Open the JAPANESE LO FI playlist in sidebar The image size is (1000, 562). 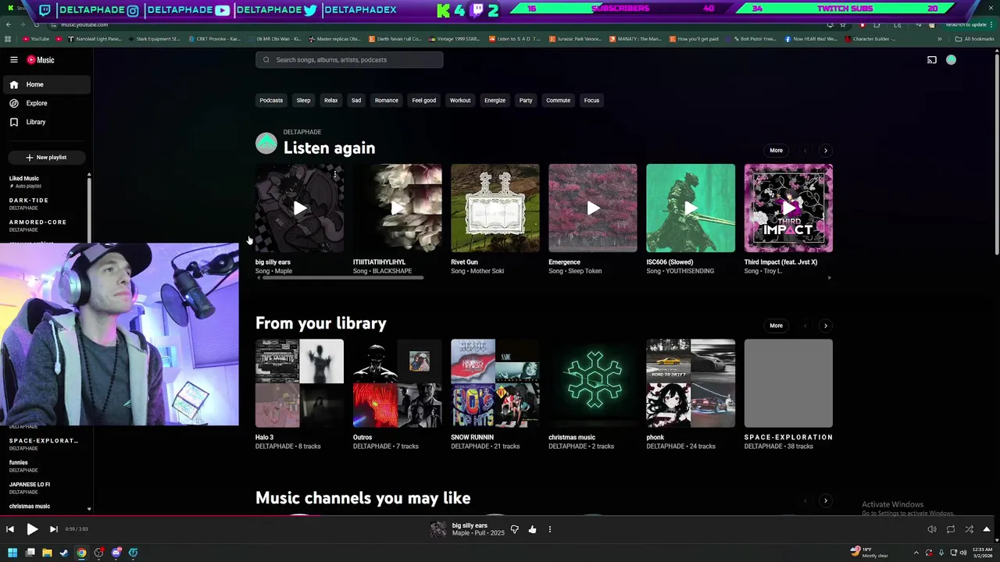click(45, 488)
